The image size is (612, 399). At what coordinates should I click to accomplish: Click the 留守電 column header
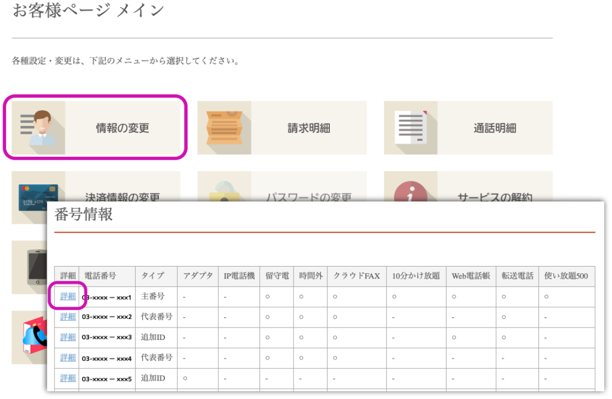(x=277, y=276)
